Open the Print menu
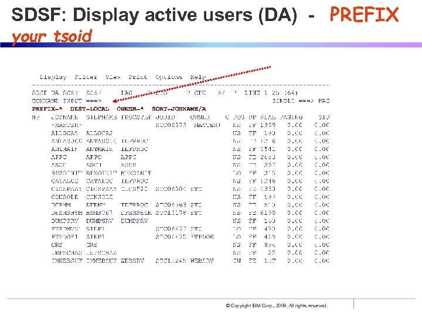422x316 pixels. point(138,77)
